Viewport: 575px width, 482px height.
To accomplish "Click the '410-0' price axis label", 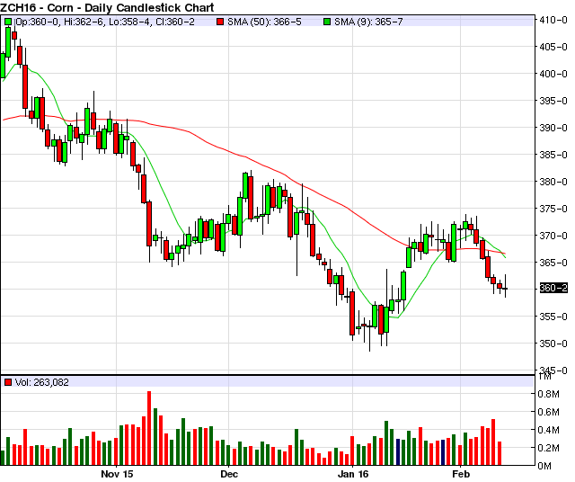I will [x=553, y=20].
